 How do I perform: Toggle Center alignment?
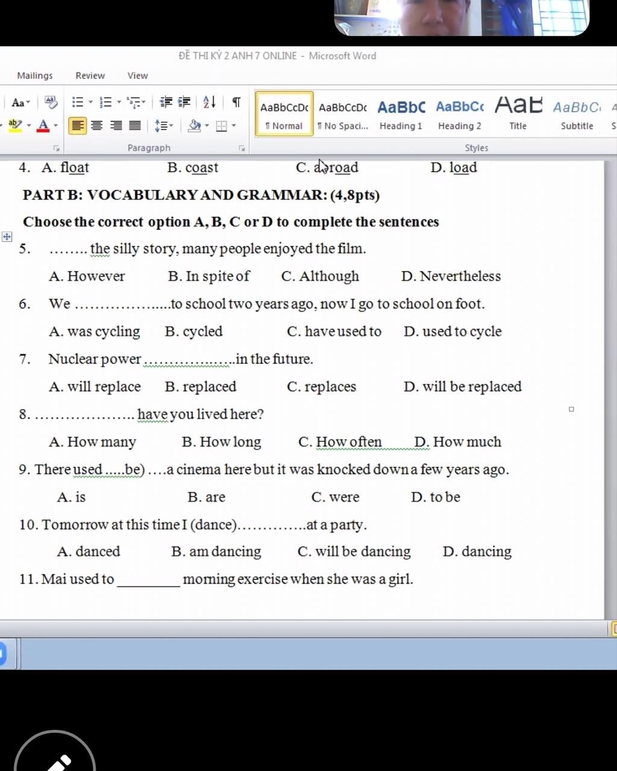tap(97, 126)
